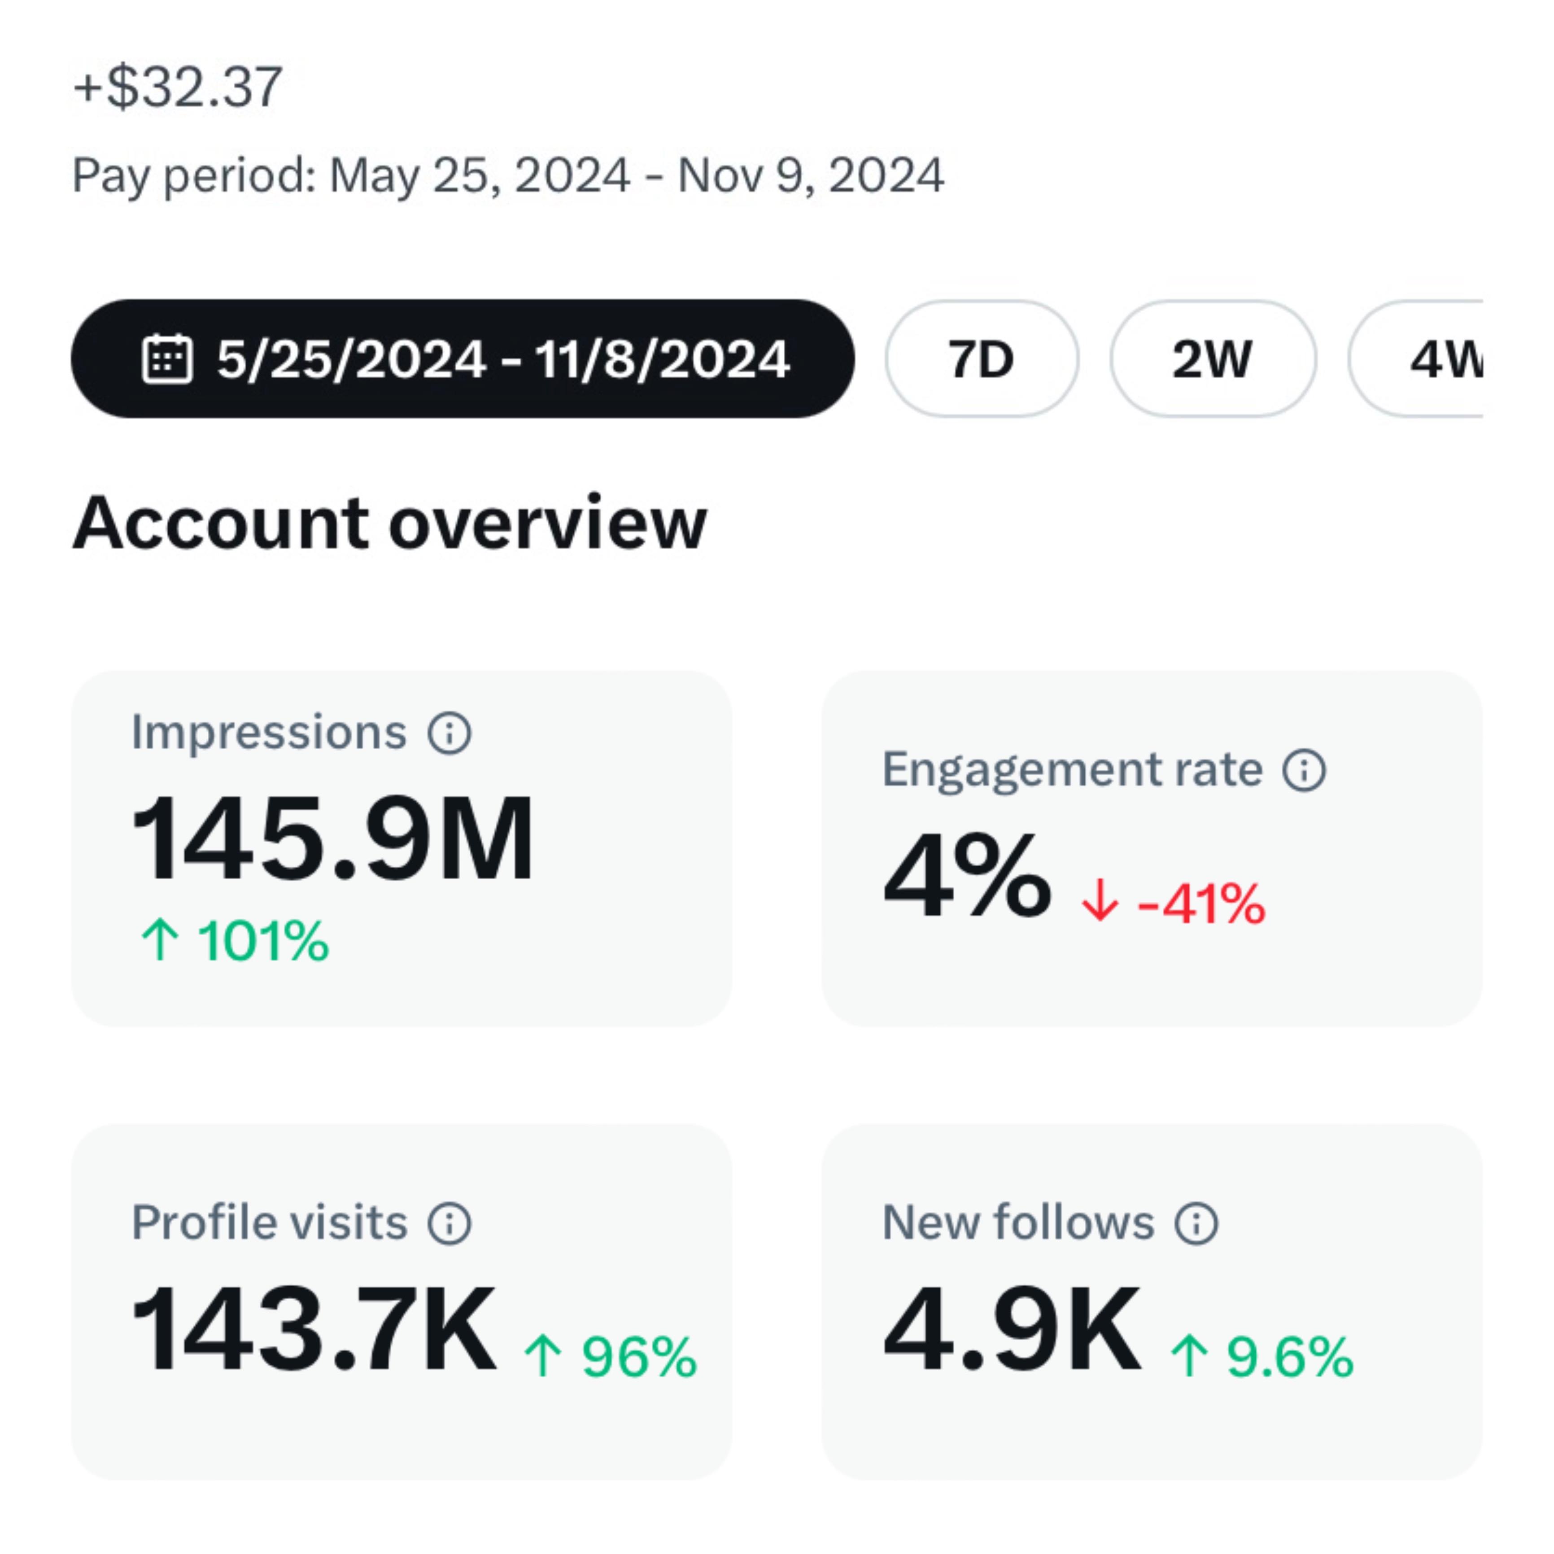The width and height of the screenshot is (1554, 1554).
Task: Open the 5/25/2024 - 11/8/2024 date range picker
Action: tap(502, 359)
